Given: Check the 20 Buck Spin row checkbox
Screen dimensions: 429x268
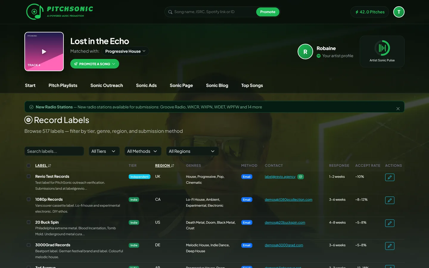Looking at the screenshot, I should pyautogui.click(x=29, y=222).
